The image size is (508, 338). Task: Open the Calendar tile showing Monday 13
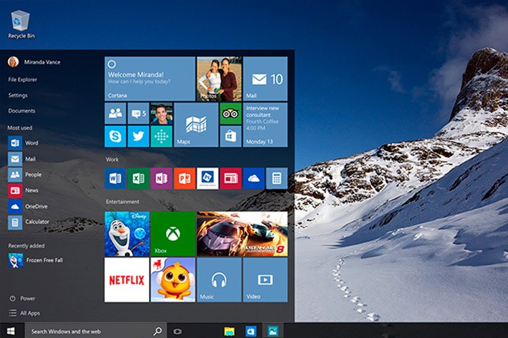[266, 125]
